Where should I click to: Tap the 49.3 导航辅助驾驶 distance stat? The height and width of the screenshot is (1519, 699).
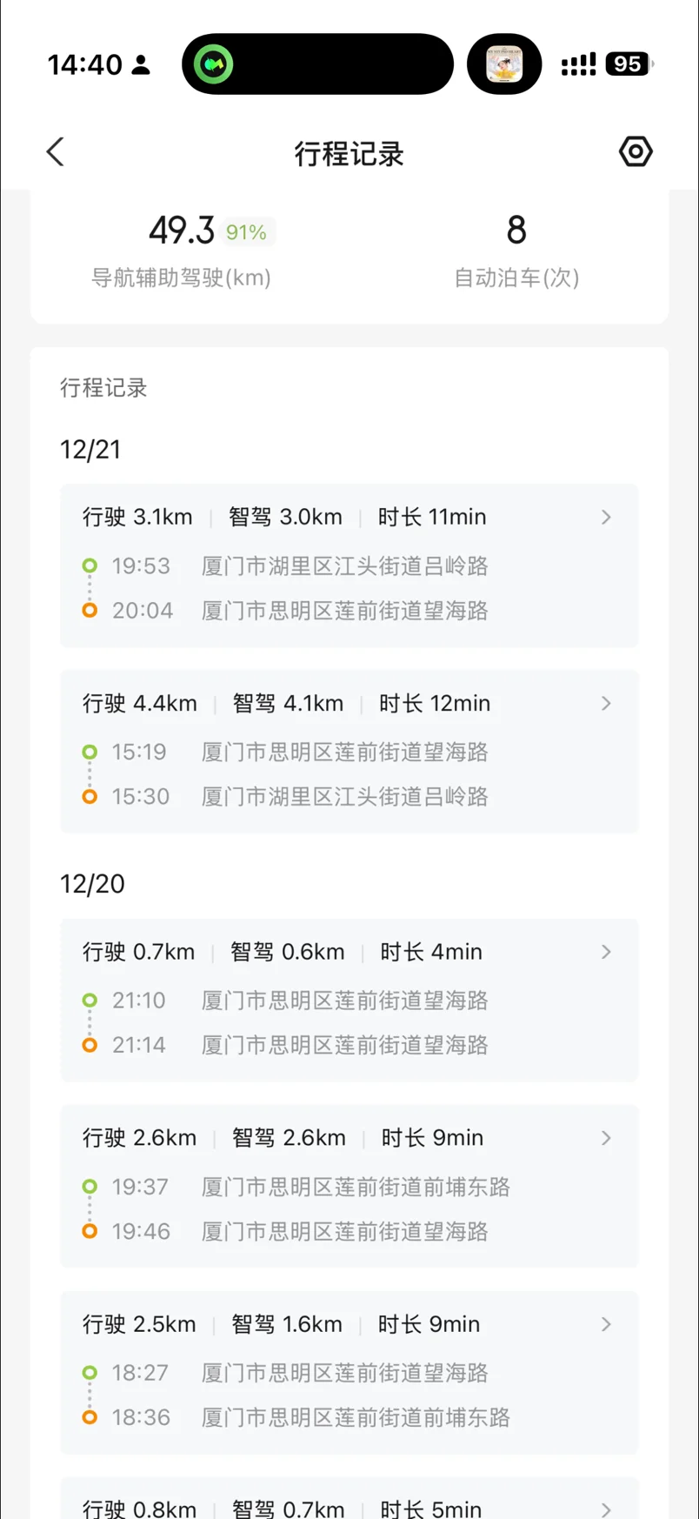pyautogui.click(x=181, y=231)
